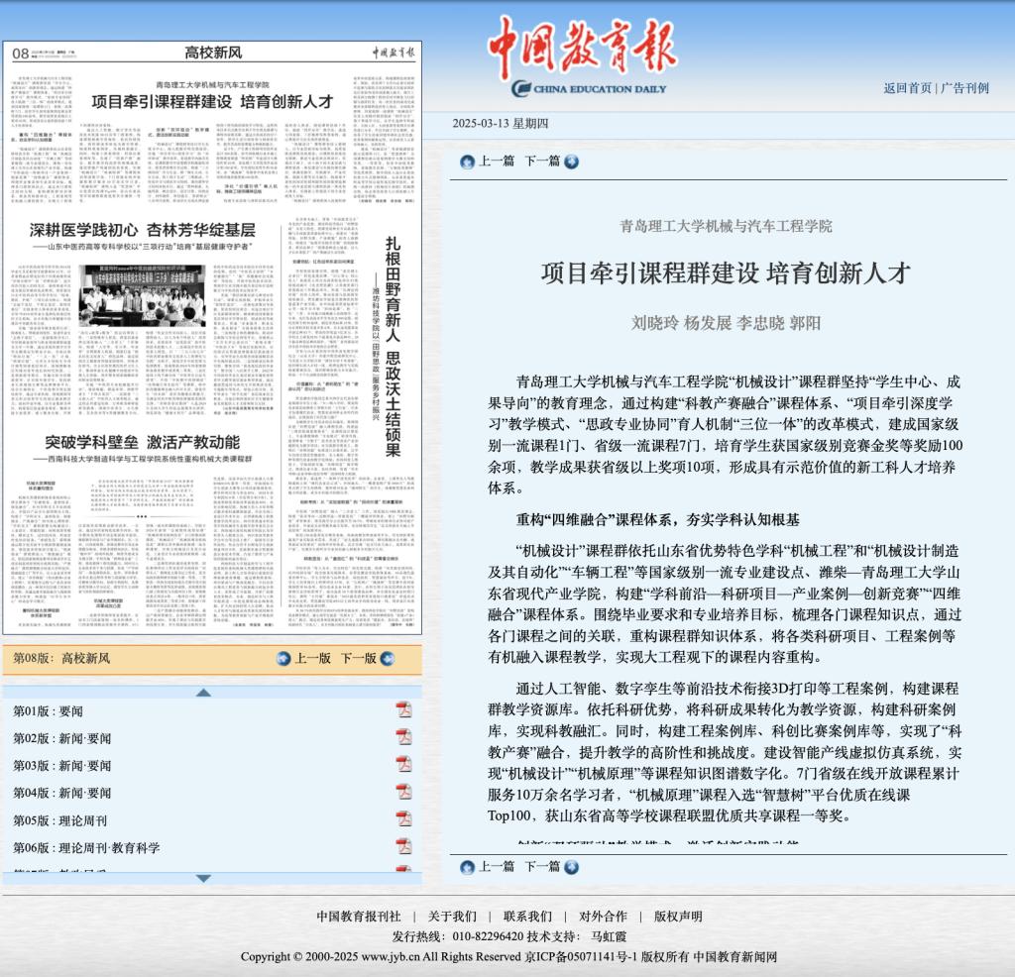Click PDF icon beside 第04版 新闻·要闻
This screenshot has height=977, width=1015.
point(403,792)
